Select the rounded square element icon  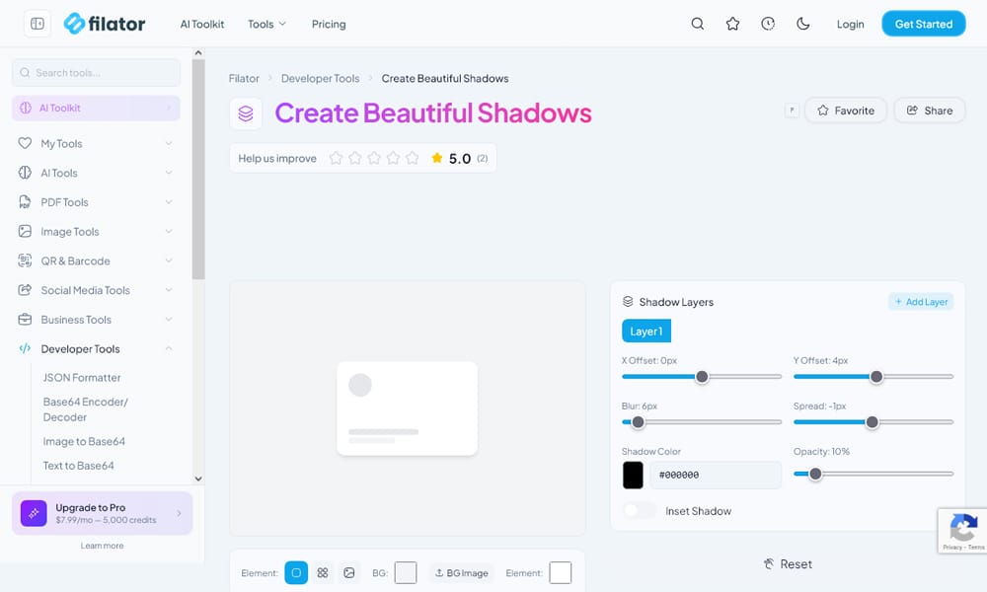click(x=296, y=572)
